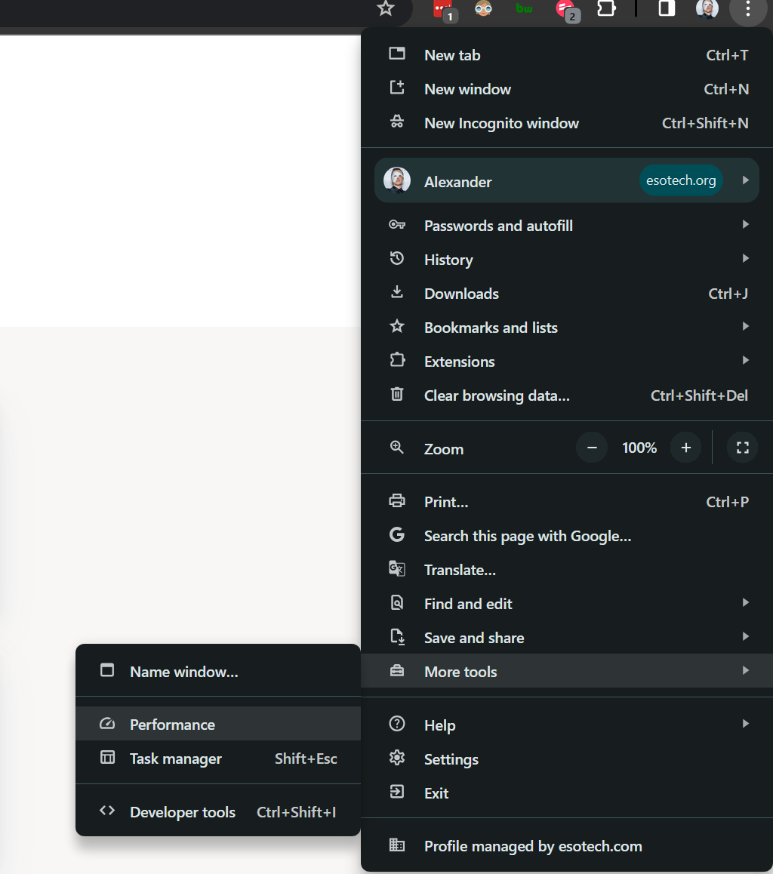Toggle the side panel icon
773x874 pixels.
click(667, 9)
